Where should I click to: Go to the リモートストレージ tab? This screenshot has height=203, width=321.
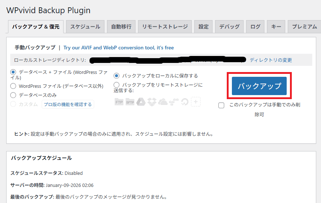click(x=165, y=27)
